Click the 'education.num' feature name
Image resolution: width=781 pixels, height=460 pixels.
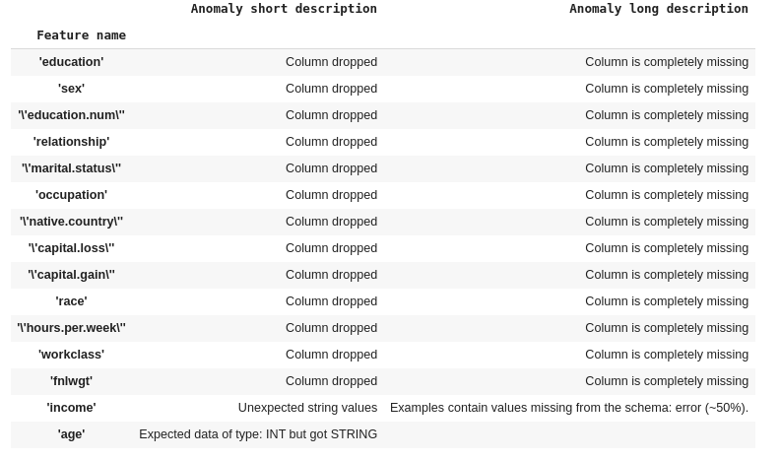[71, 115]
